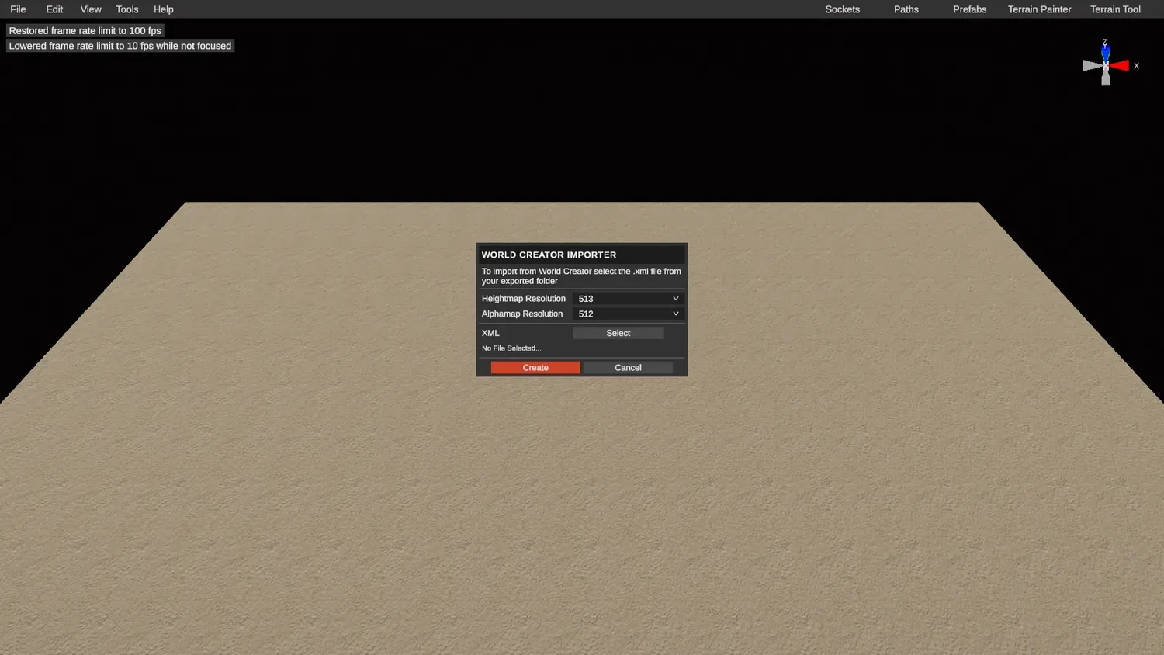1164x655 pixels.
Task: Open the File menu
Action: click(x=18, y=9)
